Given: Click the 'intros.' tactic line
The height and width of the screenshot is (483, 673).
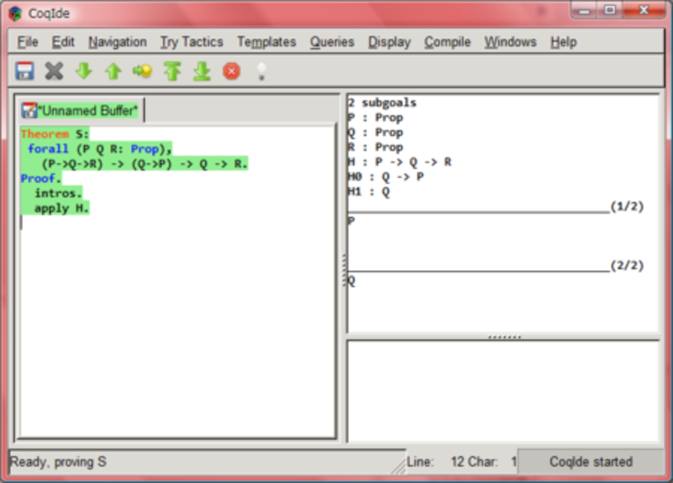Looking at the screenshot, I should (58, 194).
